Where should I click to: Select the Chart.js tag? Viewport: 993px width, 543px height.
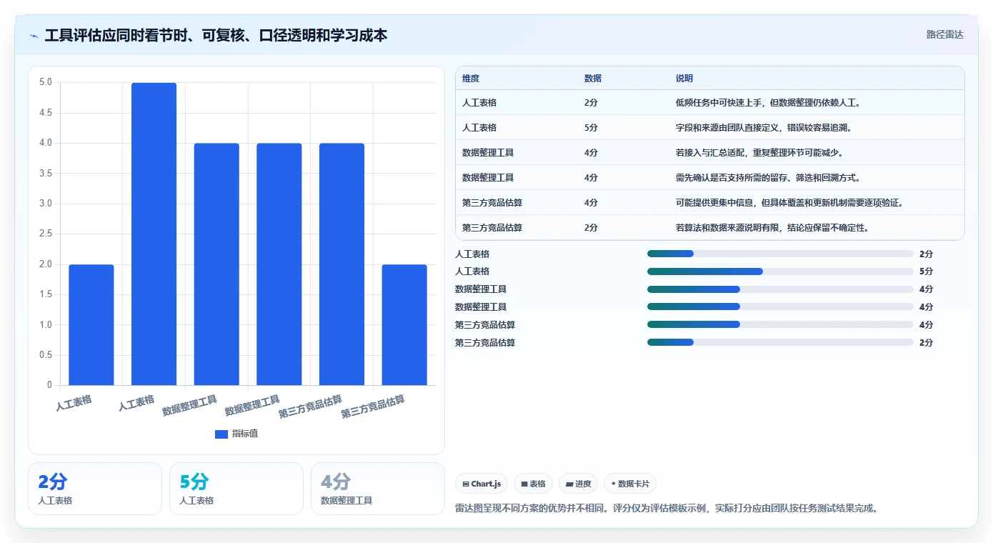tap(481, 484)
